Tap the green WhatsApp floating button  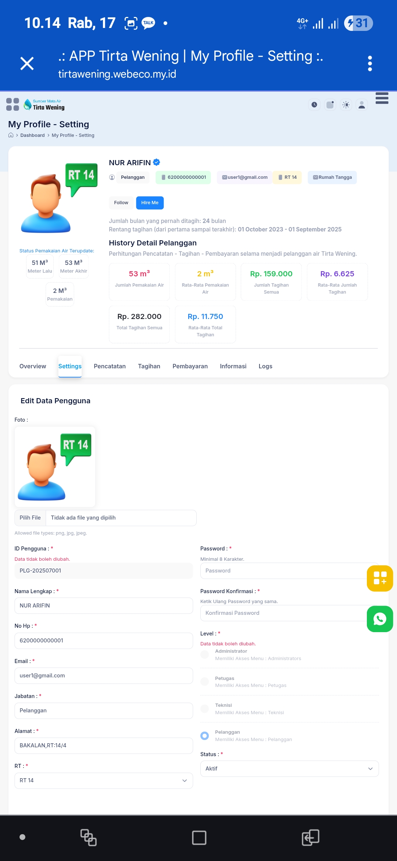click(380, 619)
